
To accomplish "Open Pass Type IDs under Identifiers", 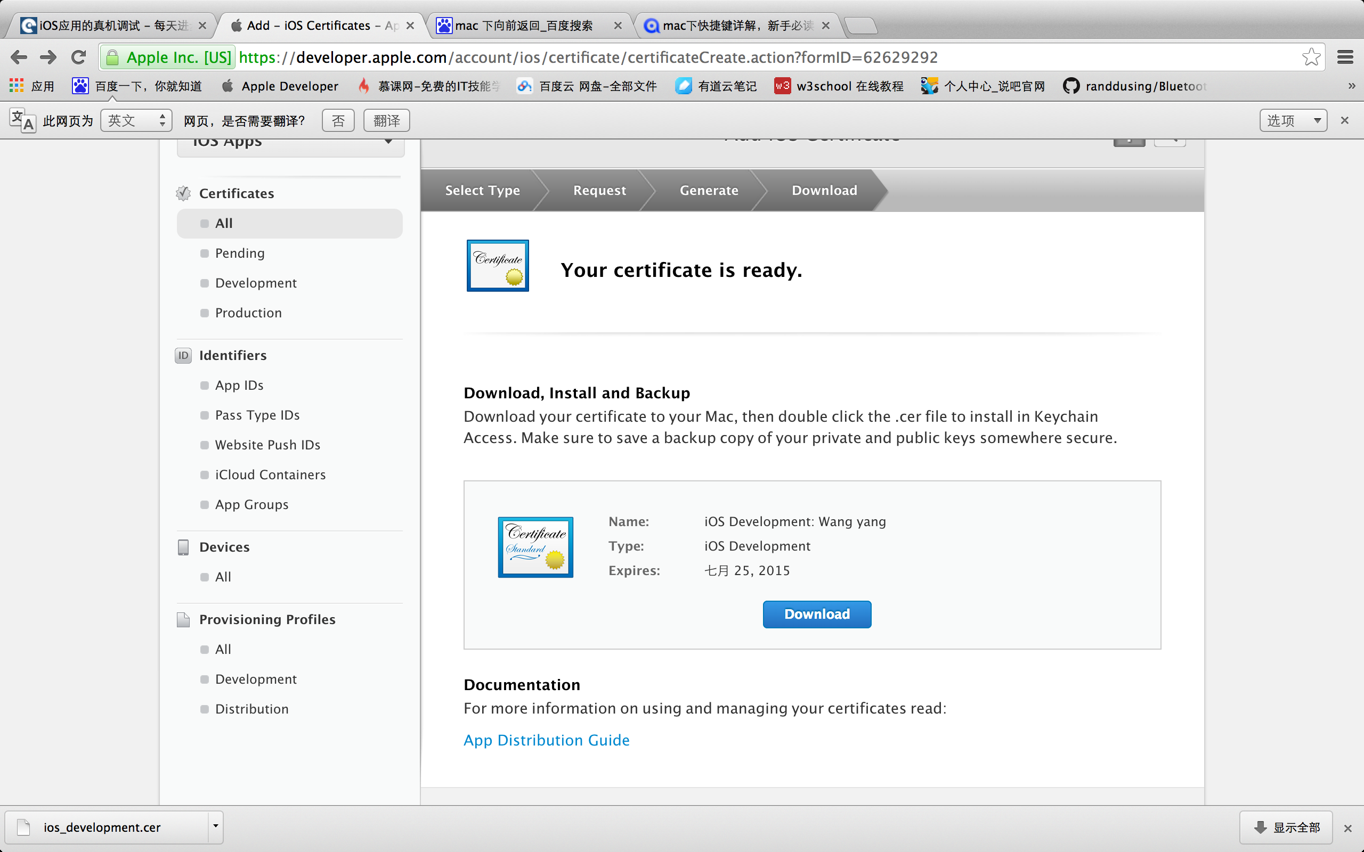I will point(257,415).
